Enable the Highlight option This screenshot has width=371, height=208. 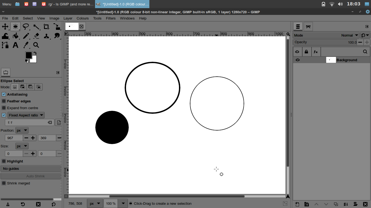pyautogui.click(x=4, y=161)
